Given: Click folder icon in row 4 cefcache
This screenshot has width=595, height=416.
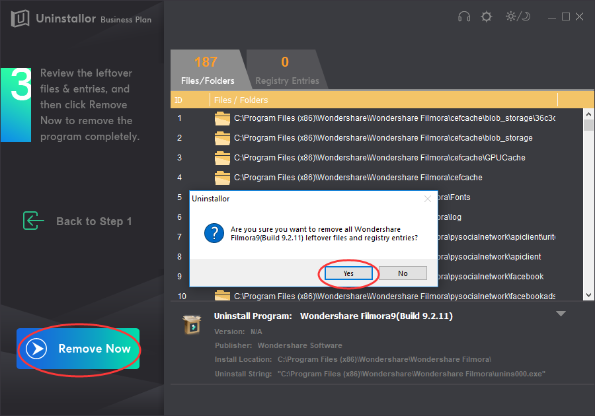Looking at the screenshot, I should [x=222, y=178].
